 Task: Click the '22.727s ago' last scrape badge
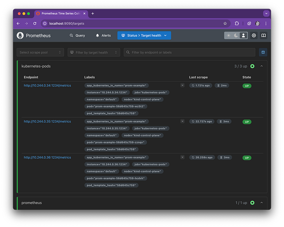click(202, 121)
